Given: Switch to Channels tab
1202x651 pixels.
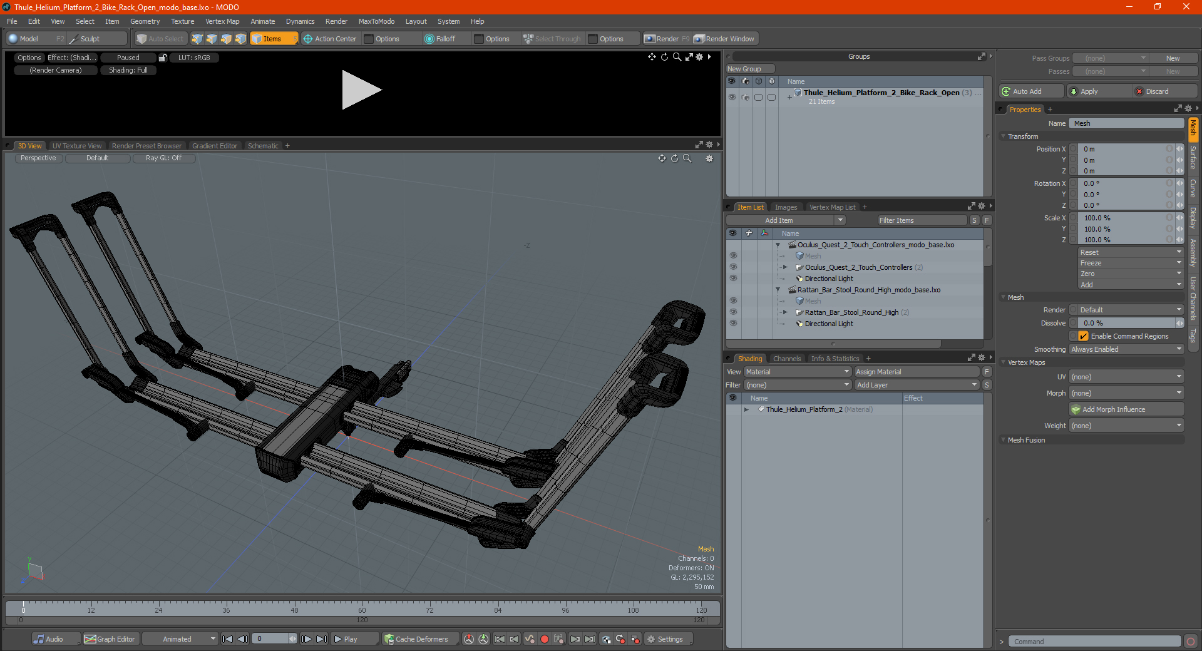Looking at the screenshot, I should coord(786,359).
